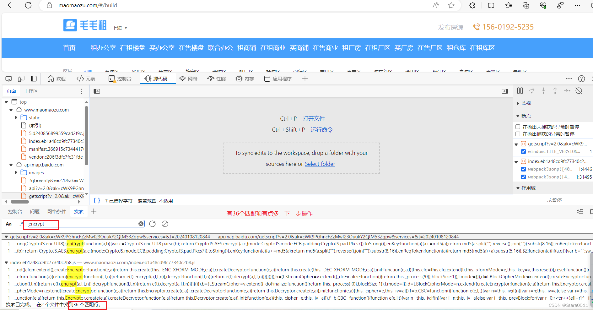Toggle match case Aa in search
This screenshot has width=593, height=310.
pyautogui.click(x=9, y=224)
